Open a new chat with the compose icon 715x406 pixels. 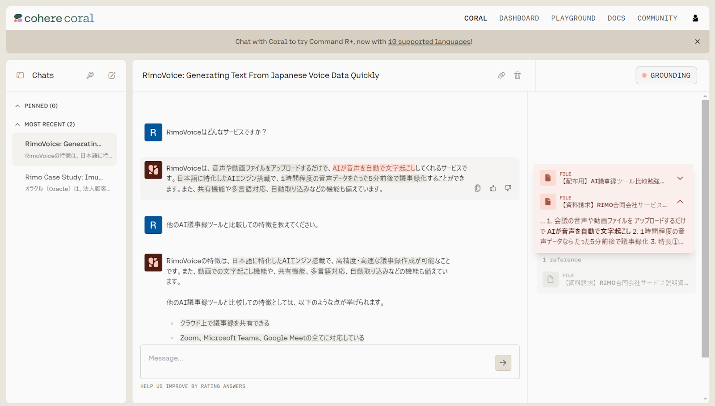[112, 75]
